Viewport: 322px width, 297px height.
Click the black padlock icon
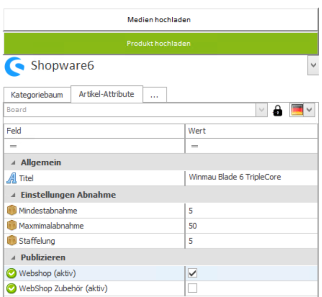pyautogui.click(x=277, y=110)
